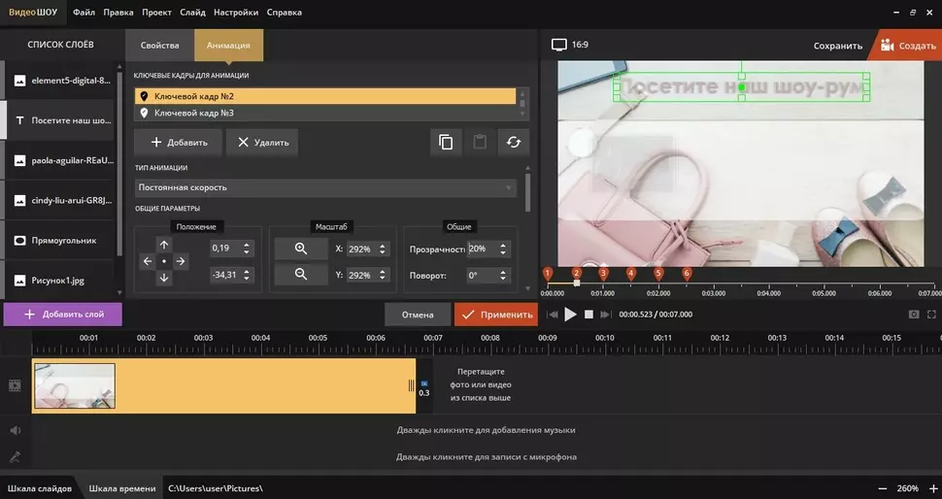Click the Применить button
942x499 pixels.
(x=495, y=315)
